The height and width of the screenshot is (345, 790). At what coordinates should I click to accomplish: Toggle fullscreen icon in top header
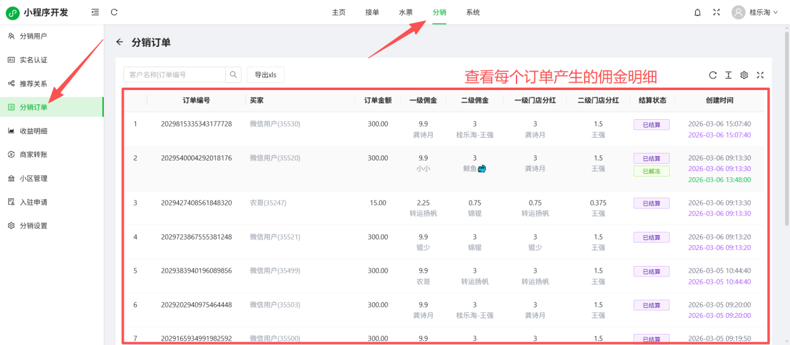(x=717, y=12)
